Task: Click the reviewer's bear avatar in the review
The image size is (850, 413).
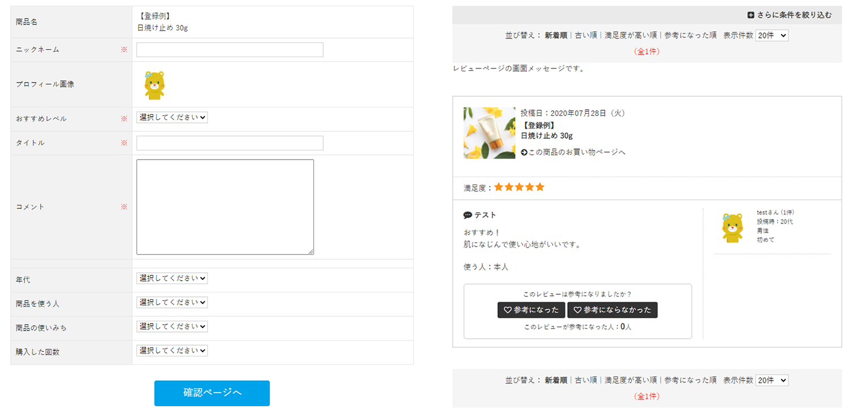Action: coord(732,227)
